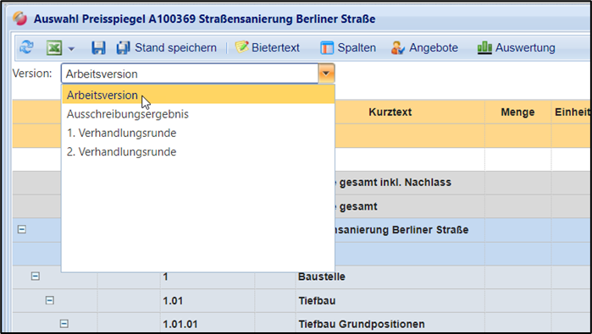592x334 pixels.
Task: Collapse the Tiefbau tree node
Action: point(50,300)
